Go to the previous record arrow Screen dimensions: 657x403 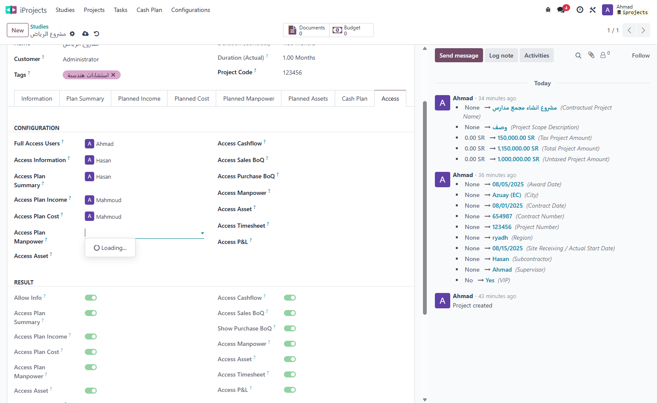point(629,30)
